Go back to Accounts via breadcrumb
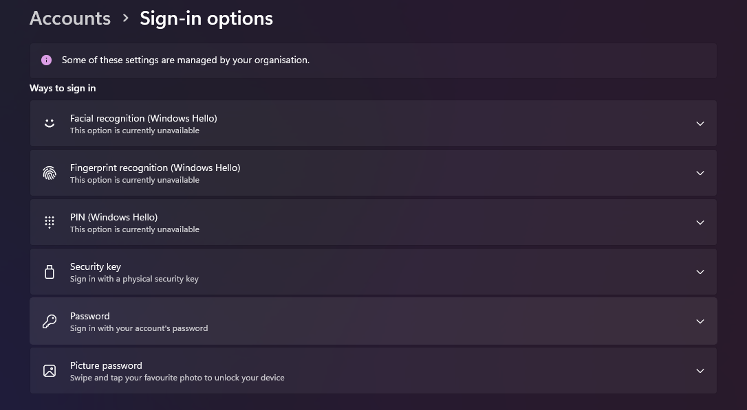 point(70,19)
